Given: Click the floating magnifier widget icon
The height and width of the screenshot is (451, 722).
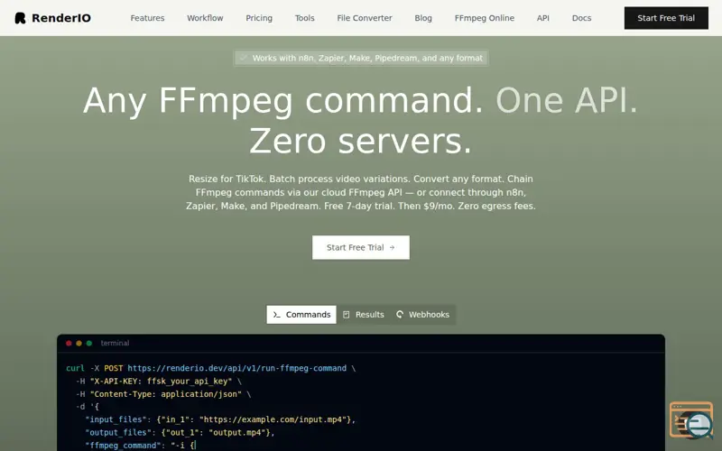Looking at the screenshot, I should point(691,420).
